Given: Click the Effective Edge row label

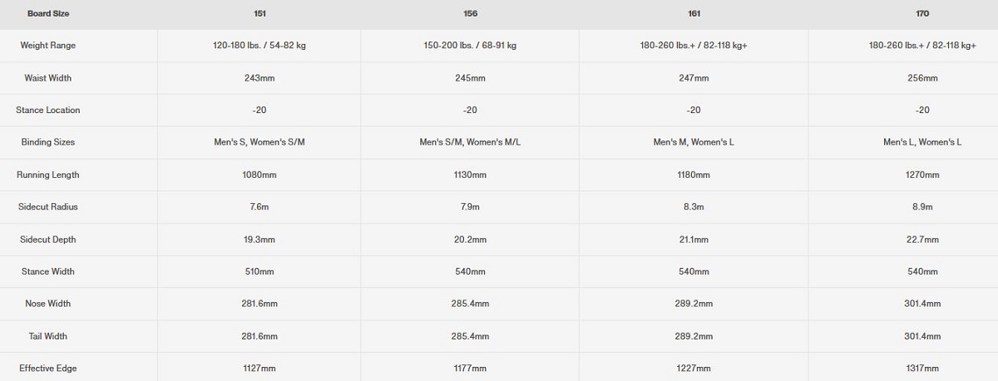Looking at the screenshot, I should point(47,369).
